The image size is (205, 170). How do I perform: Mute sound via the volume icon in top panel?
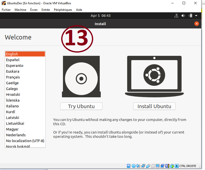click(183, 16)
